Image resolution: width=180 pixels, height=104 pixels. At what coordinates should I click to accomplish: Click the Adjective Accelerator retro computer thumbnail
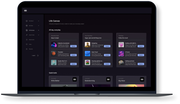[54, 45]
